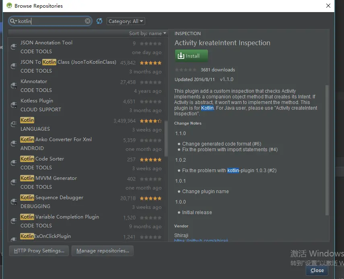This screenshot has width=344, height=279.
Task: Click the Updated 2016/8/11 text
Action: coord(195,79)
